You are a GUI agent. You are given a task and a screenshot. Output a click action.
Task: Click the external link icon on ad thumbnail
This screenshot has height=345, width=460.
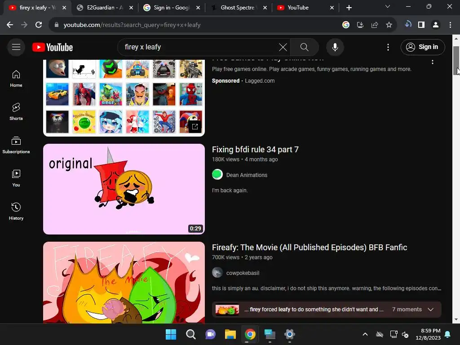click(x=195, y=126)
